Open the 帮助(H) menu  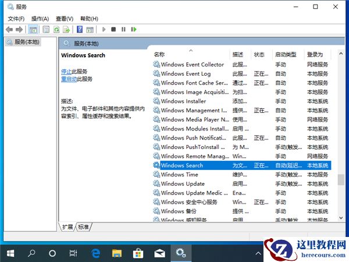[89, 19]
